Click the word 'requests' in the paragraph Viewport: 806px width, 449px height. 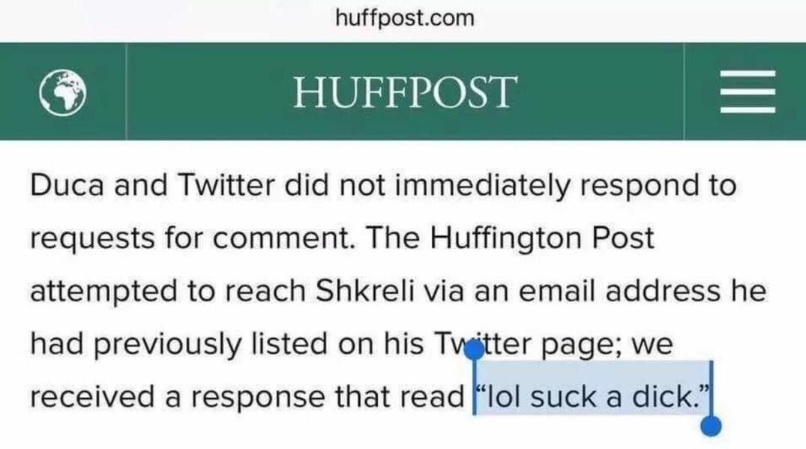[92, 239]
